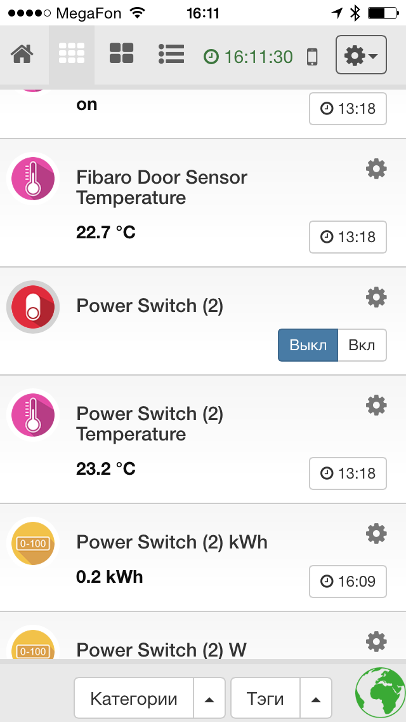Expand the Тэги arrow dropdown
This screenshot has height=722, width=406.
316,699
